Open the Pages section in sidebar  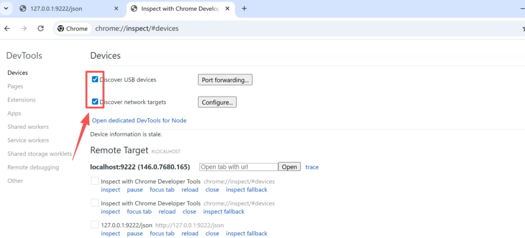(16, 86)
